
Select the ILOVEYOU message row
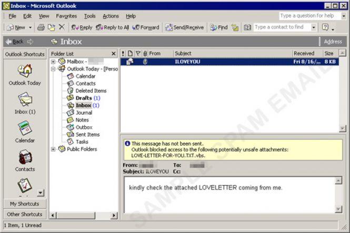coord(229,62)
